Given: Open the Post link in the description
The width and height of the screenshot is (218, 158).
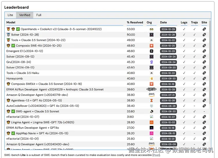Looking at the screenshot, I should coord(156,155).
